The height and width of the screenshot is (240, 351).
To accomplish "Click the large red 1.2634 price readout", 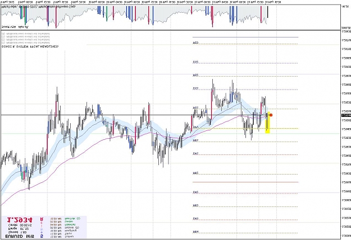I will [20, 220].
